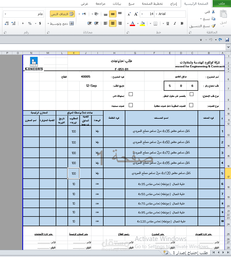Screen dimensions: 231x257
Task: Click the indent icon with right-pointing arrow
Action: tap(96, 23)
